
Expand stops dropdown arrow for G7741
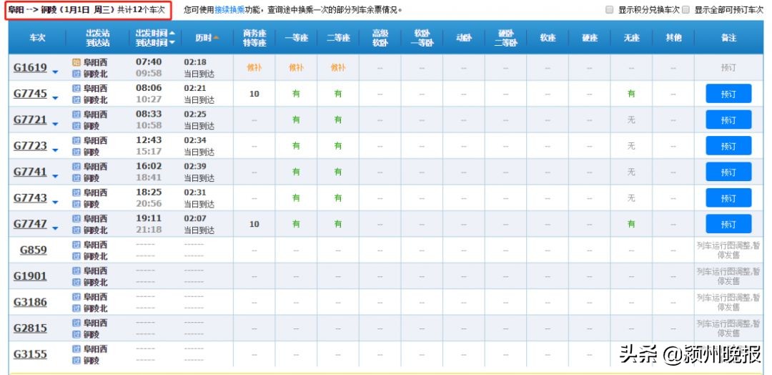(55, 177)
